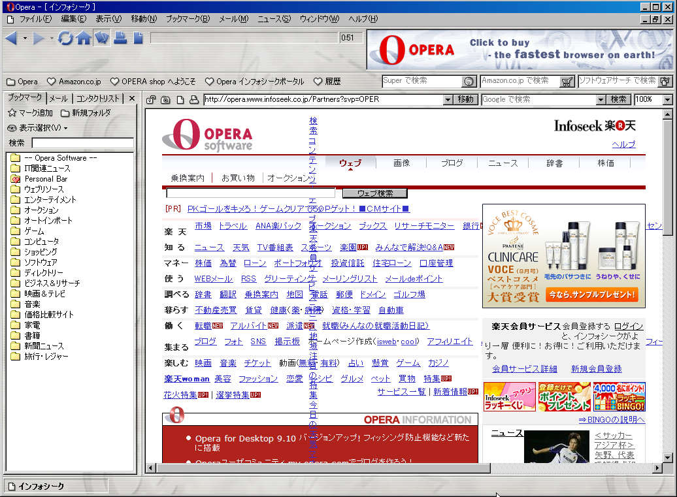Open the forward button history dropdown

(52, 39)
